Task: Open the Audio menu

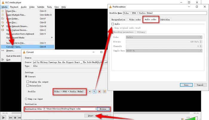Action: tap(24, 7)
